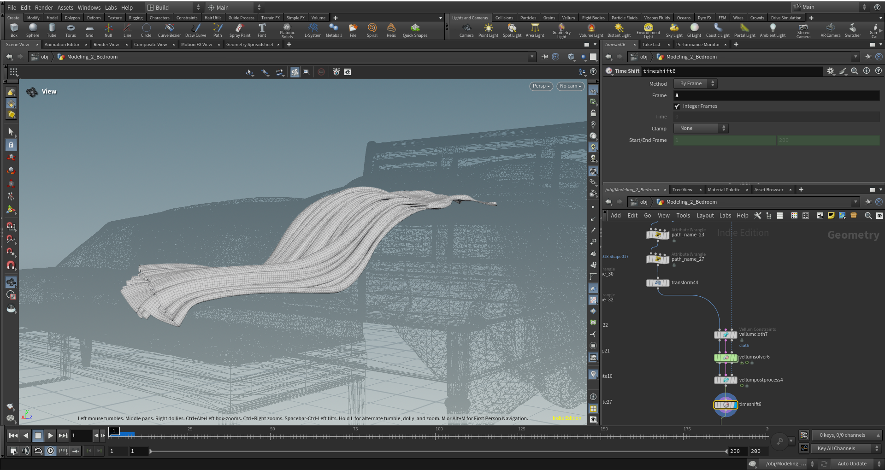Click the Frame field showing value 8
Viewport: 885px width, 470px height.
coord(777,95)
